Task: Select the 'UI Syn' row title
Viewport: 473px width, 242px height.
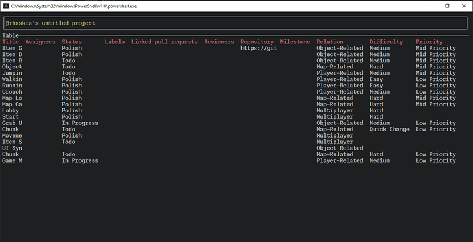Action: coord(12,148)
